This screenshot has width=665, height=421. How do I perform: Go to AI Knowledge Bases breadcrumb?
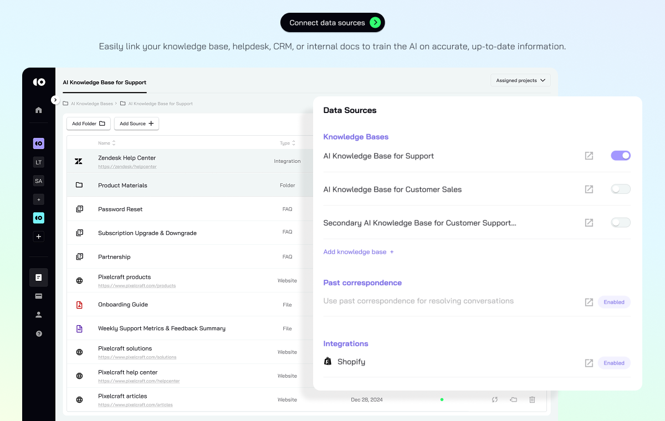(x=92, y=104)
